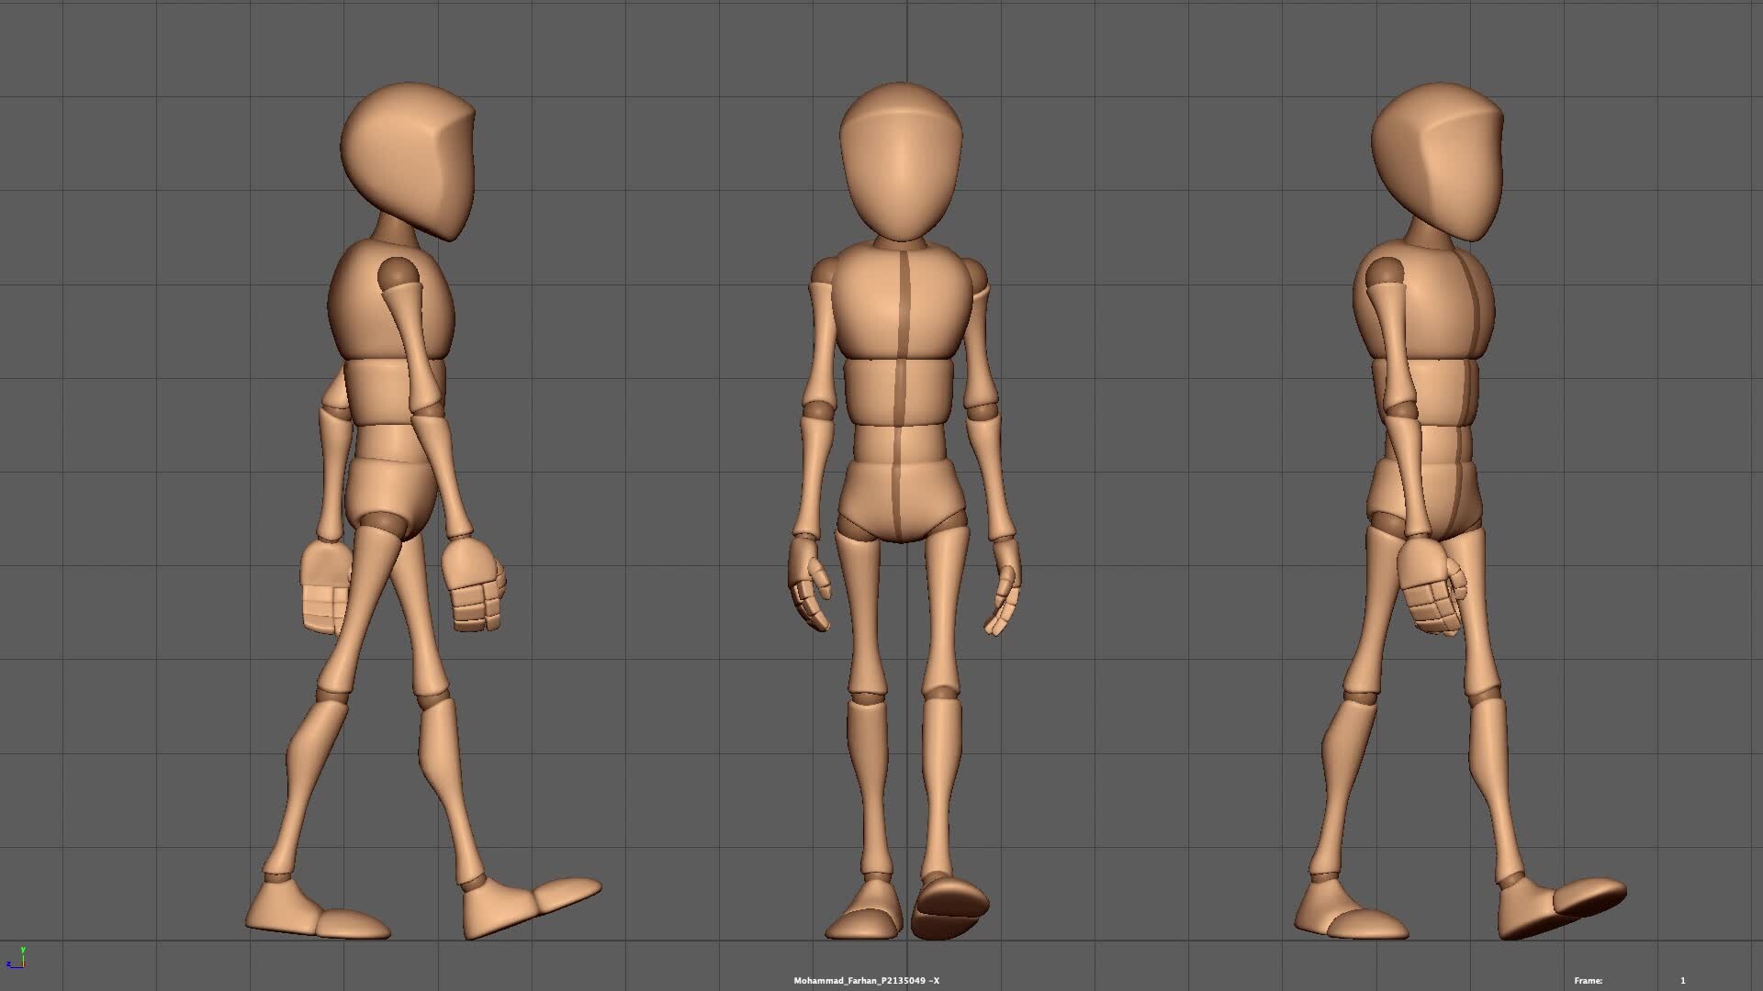Select the shoulder joint of the right figure

(x=1385, y=273)
